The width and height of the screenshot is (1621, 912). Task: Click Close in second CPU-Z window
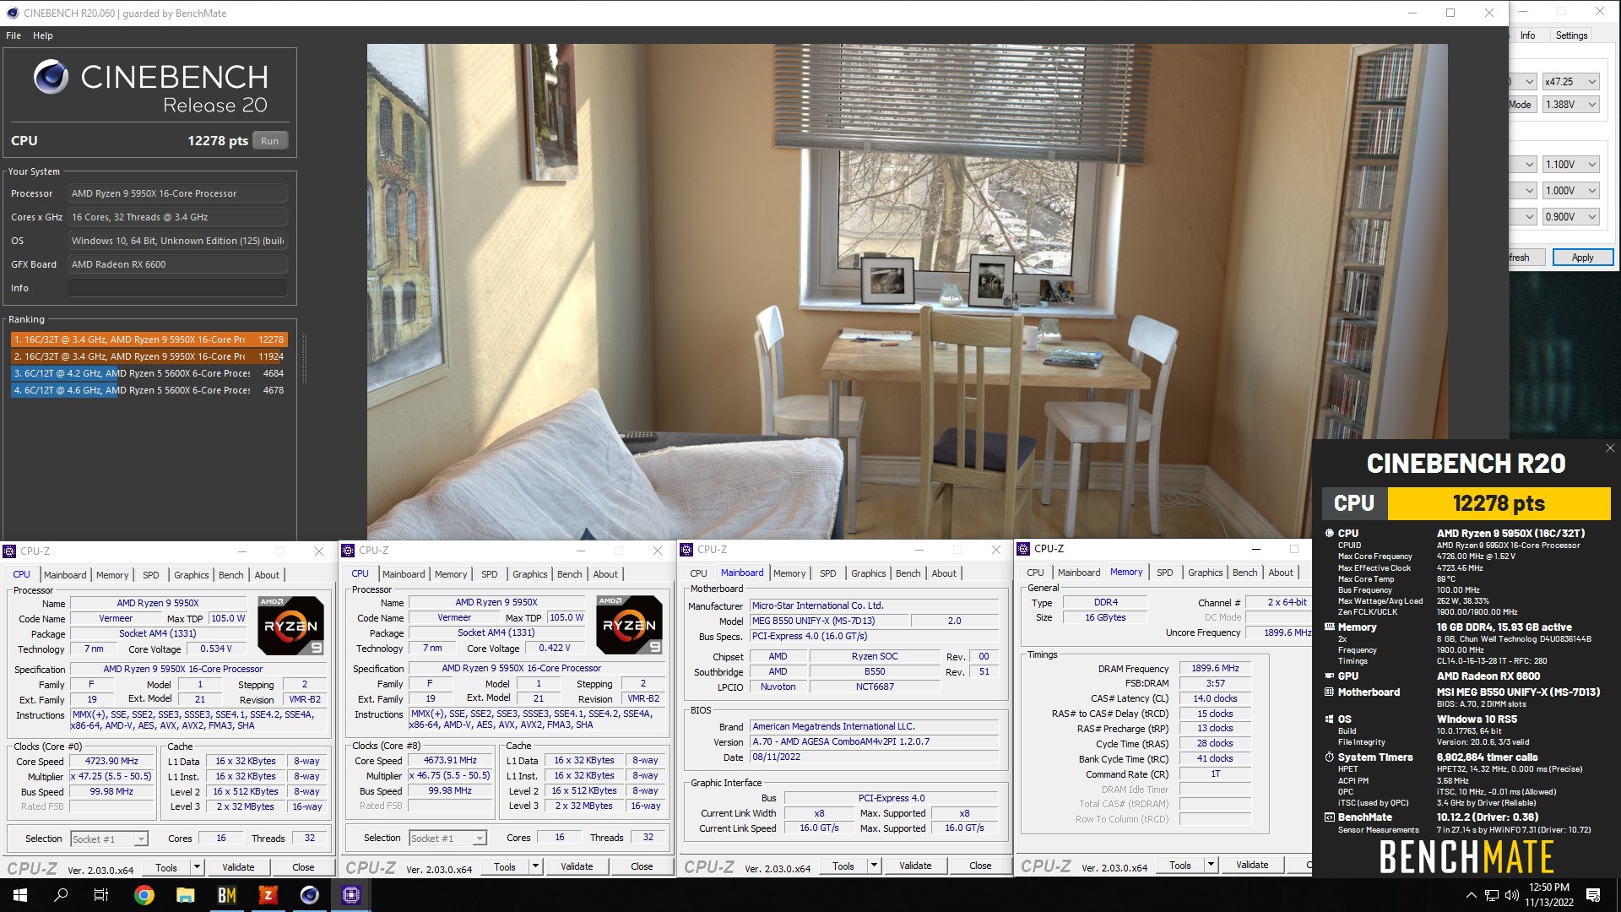pos(642,866)
